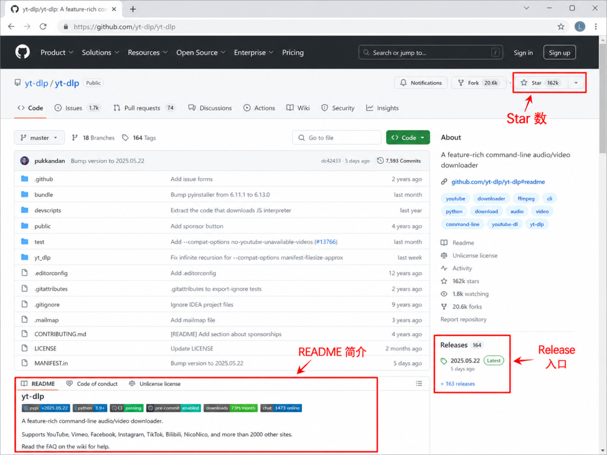
Task: Open + 163 releases link
Action: click(x=457, y=384)
